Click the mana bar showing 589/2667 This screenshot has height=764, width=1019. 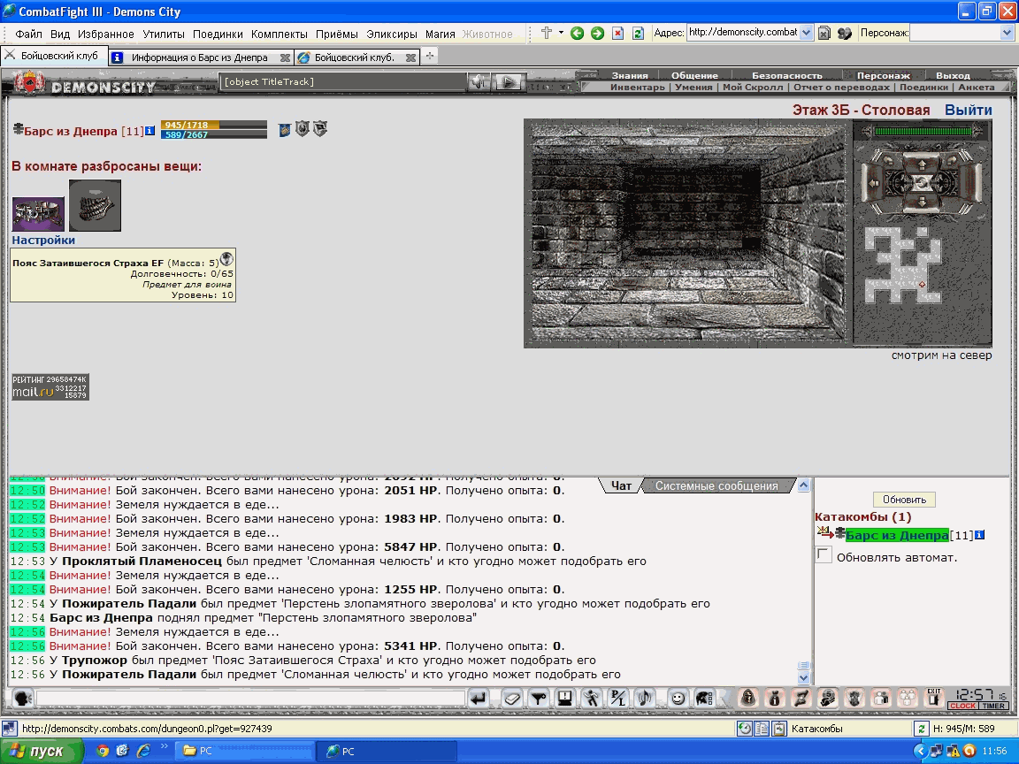214,134
